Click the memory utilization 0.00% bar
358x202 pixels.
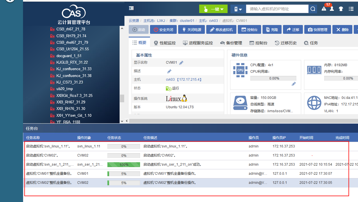tap(341, 78)
